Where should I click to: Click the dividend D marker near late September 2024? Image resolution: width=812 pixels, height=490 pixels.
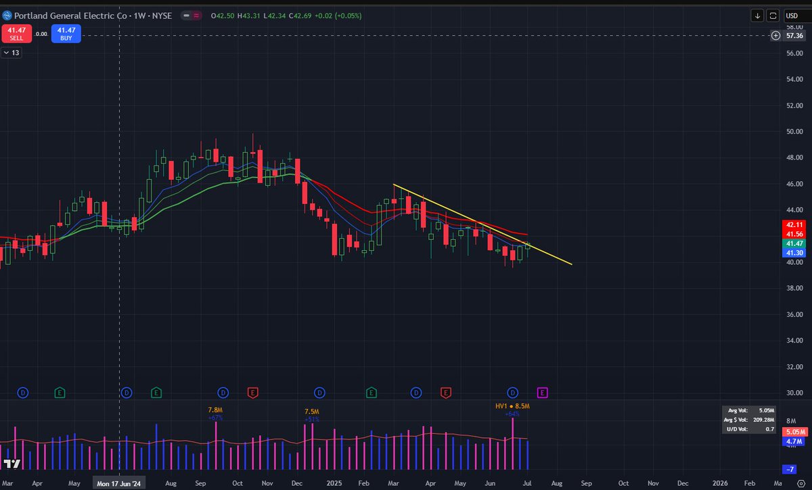(223, 392)
